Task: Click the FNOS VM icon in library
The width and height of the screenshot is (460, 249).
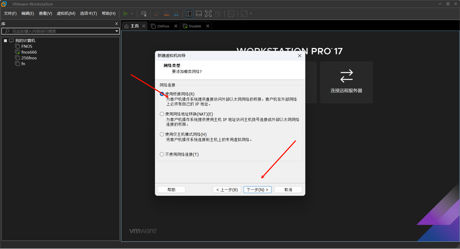Action: [x=17, y=46]
